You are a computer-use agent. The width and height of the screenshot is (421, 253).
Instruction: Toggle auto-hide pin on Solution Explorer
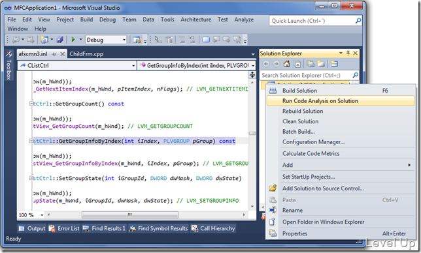(348, 53)
